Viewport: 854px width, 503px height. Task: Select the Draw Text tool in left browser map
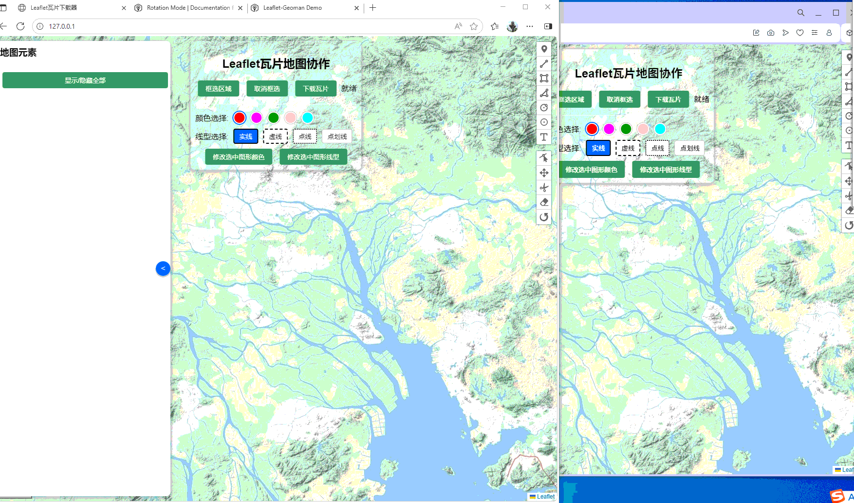pyautogui.click(x=544, y=137)
